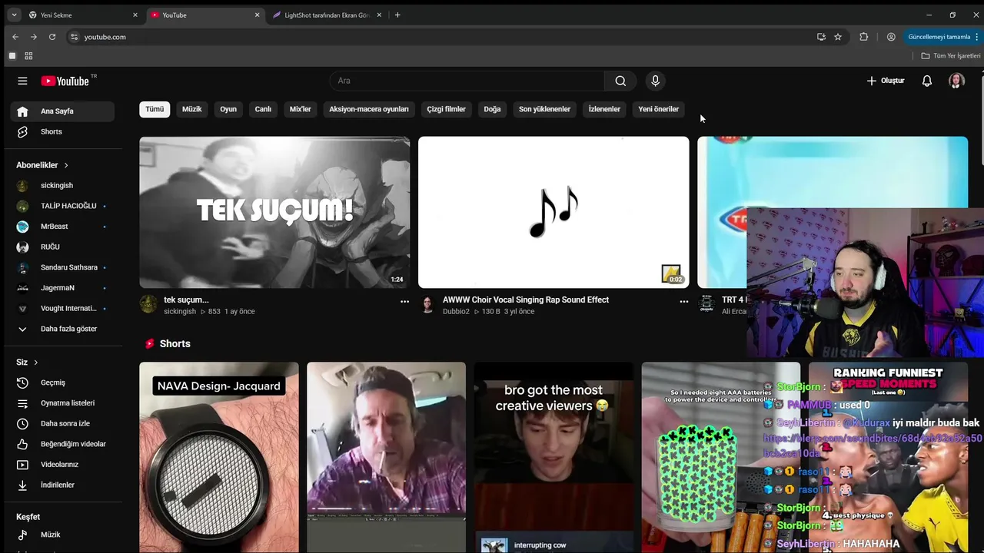Open Videolarınız page
The height and width of the screenshot is (553, 984).
click(x=62, y=465)
